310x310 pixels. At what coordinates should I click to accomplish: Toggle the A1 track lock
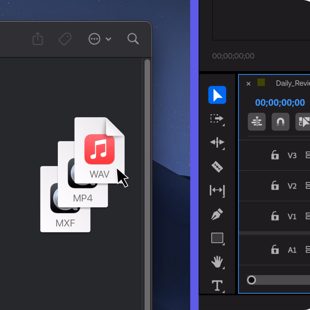275,250
